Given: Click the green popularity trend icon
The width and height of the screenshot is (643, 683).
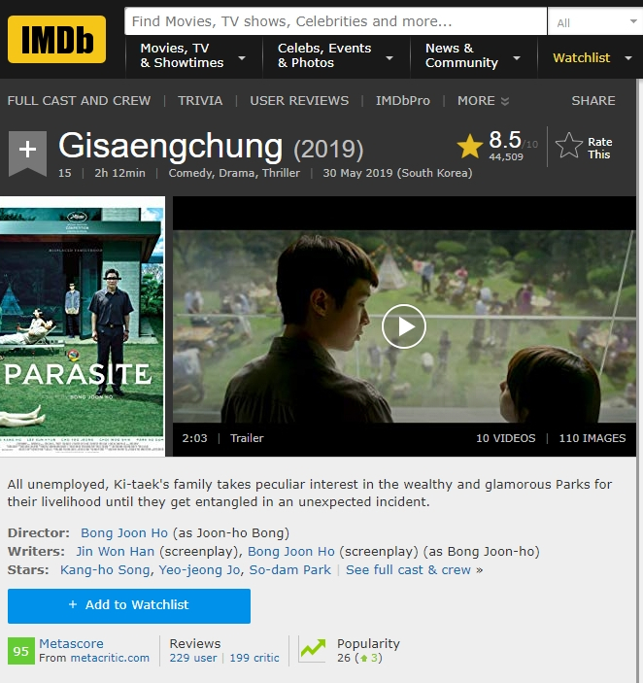Looking at the screenshot, I should tap(312, 649).
